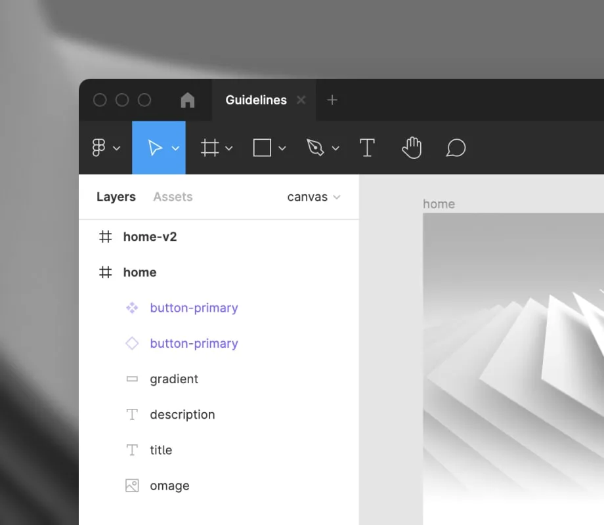This screenshot has width=604, height=525.
Task: Select the Rectangle shape tool
Action: 262,148
